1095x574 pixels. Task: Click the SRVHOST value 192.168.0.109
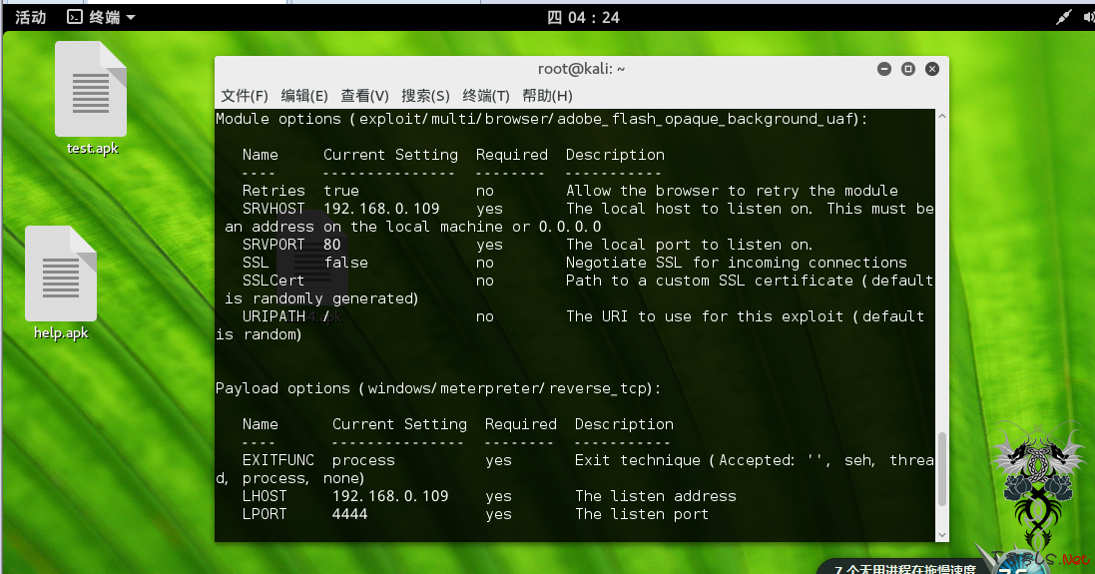[x=381, y=209]
